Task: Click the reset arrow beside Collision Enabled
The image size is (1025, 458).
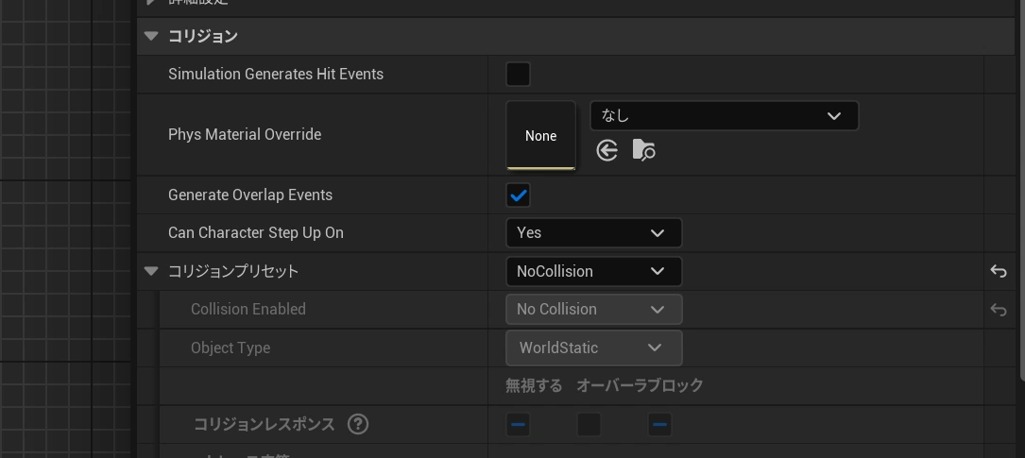Action: click(998, 310)
